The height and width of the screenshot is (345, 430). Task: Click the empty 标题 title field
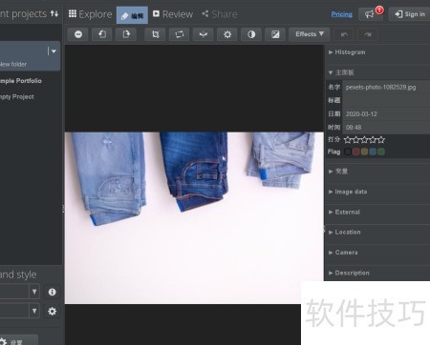coord(386,100)
